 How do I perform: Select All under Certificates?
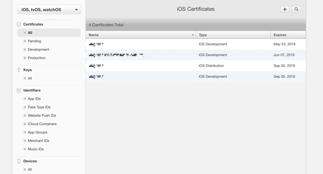[49, 33]
